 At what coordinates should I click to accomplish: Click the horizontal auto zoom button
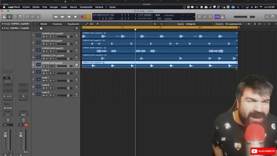pyautogui.click(x=260, y=24)
